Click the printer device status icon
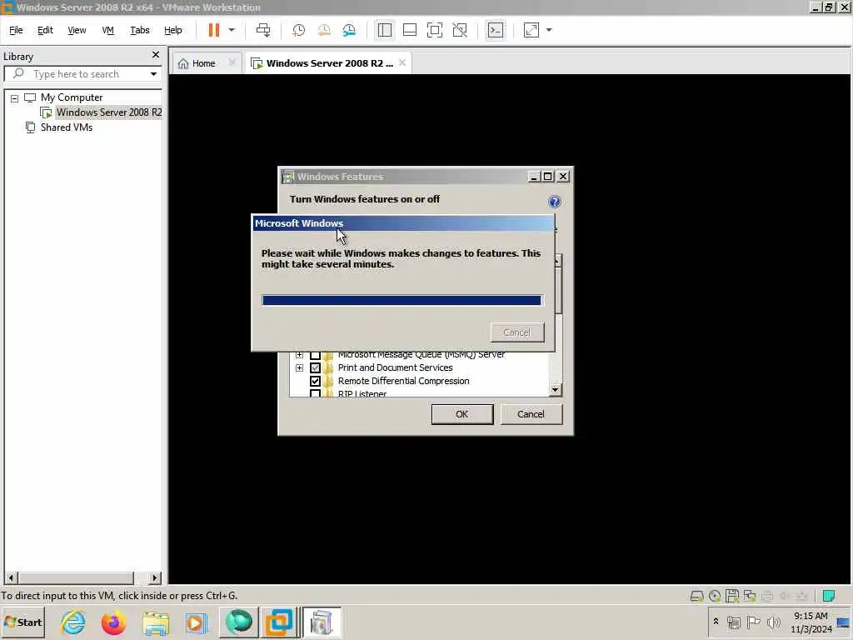 pyautogui.click(x=767, y=596)
